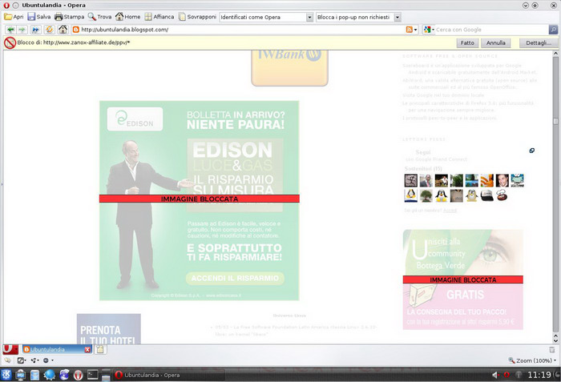Print the page with Stampa
Viewport: 561px width, 382px height.
tap(68, 17)
